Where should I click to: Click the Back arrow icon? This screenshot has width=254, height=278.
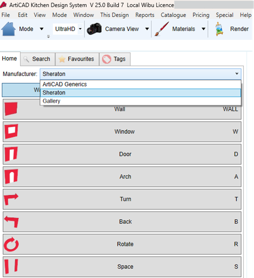coord(11,222)
